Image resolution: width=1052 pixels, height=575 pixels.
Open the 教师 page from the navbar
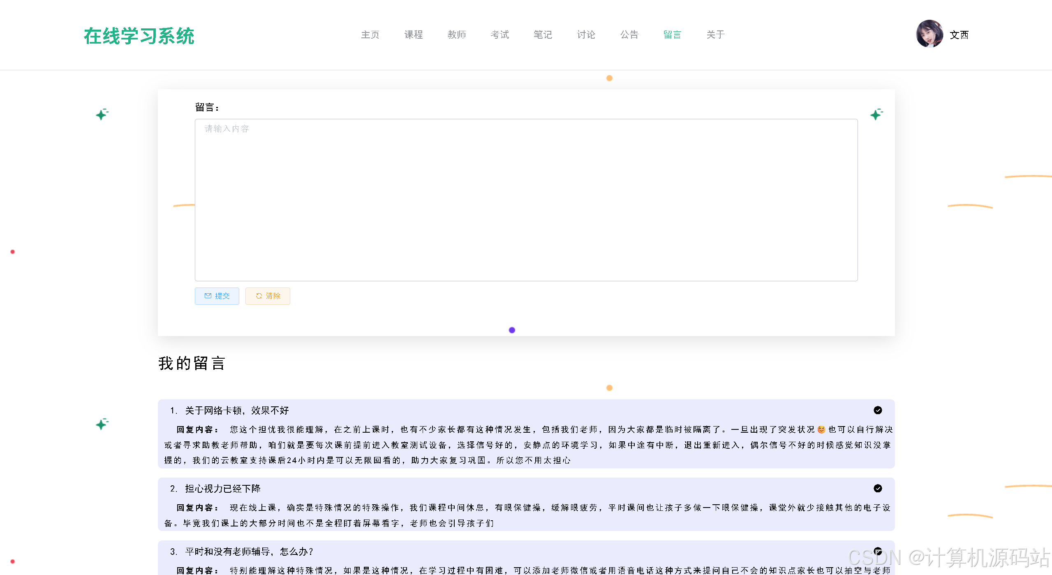(456, 35)
